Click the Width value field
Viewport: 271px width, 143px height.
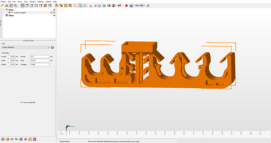click(12, 61)
